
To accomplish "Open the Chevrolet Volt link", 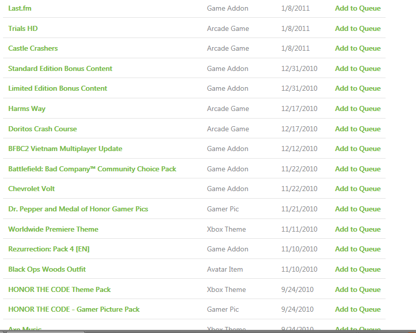I will point(31,189).
